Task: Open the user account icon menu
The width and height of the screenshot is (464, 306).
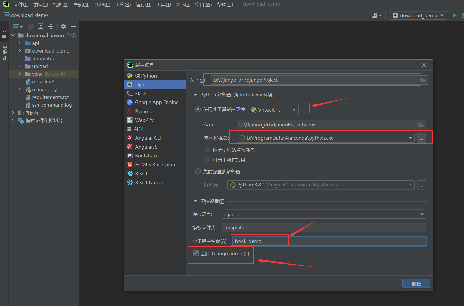Action: (x=377, y=15)
